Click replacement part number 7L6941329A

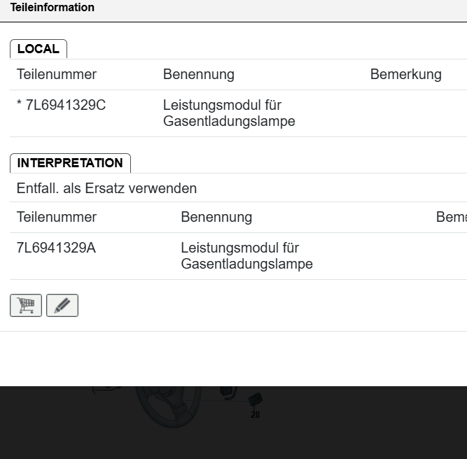click(56, 248)
